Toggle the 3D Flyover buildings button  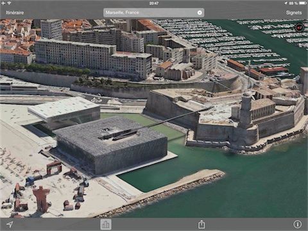(106, 225)
